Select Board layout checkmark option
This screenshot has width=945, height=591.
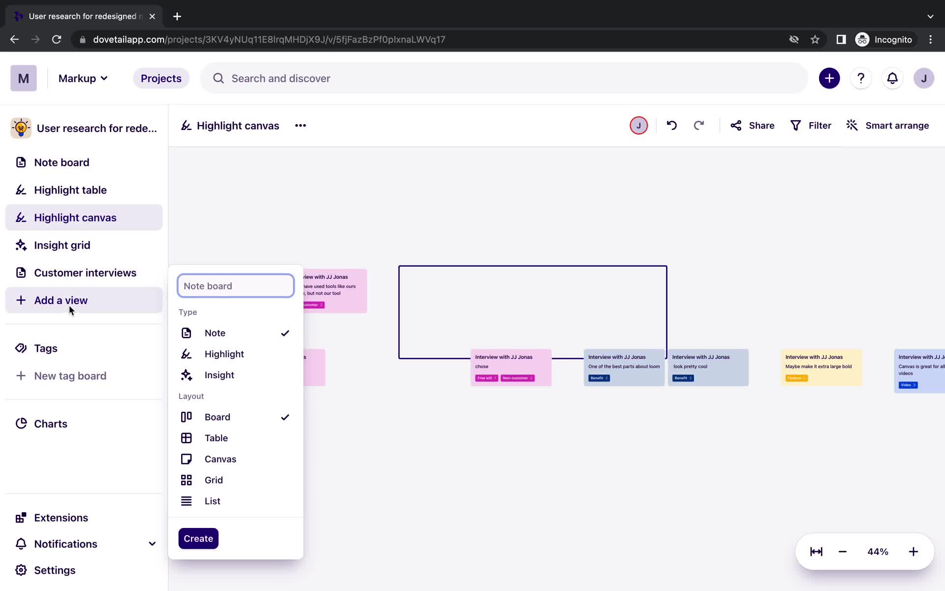(x=285, y=417)
